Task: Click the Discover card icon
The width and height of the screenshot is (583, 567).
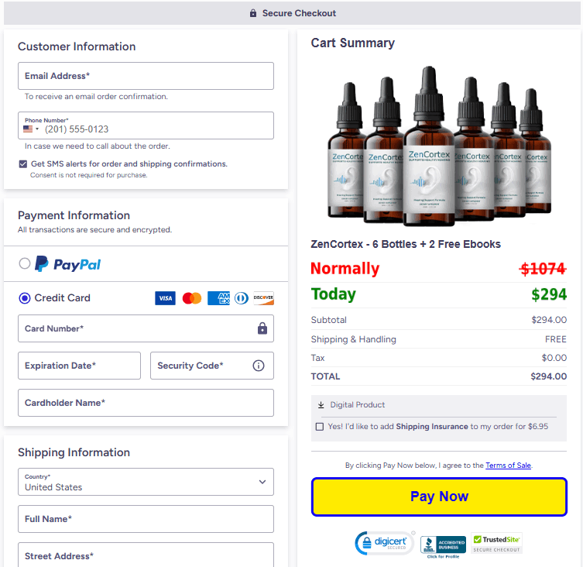Action: click(x=264, y=298)
